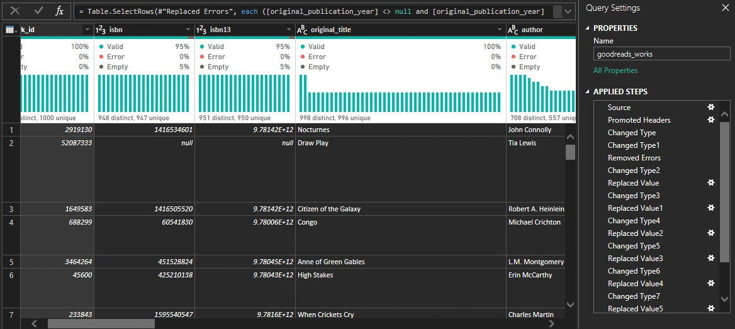The image size is (735, 329).
Task: Open the fx function icon
Action: (x=60, y=11)
